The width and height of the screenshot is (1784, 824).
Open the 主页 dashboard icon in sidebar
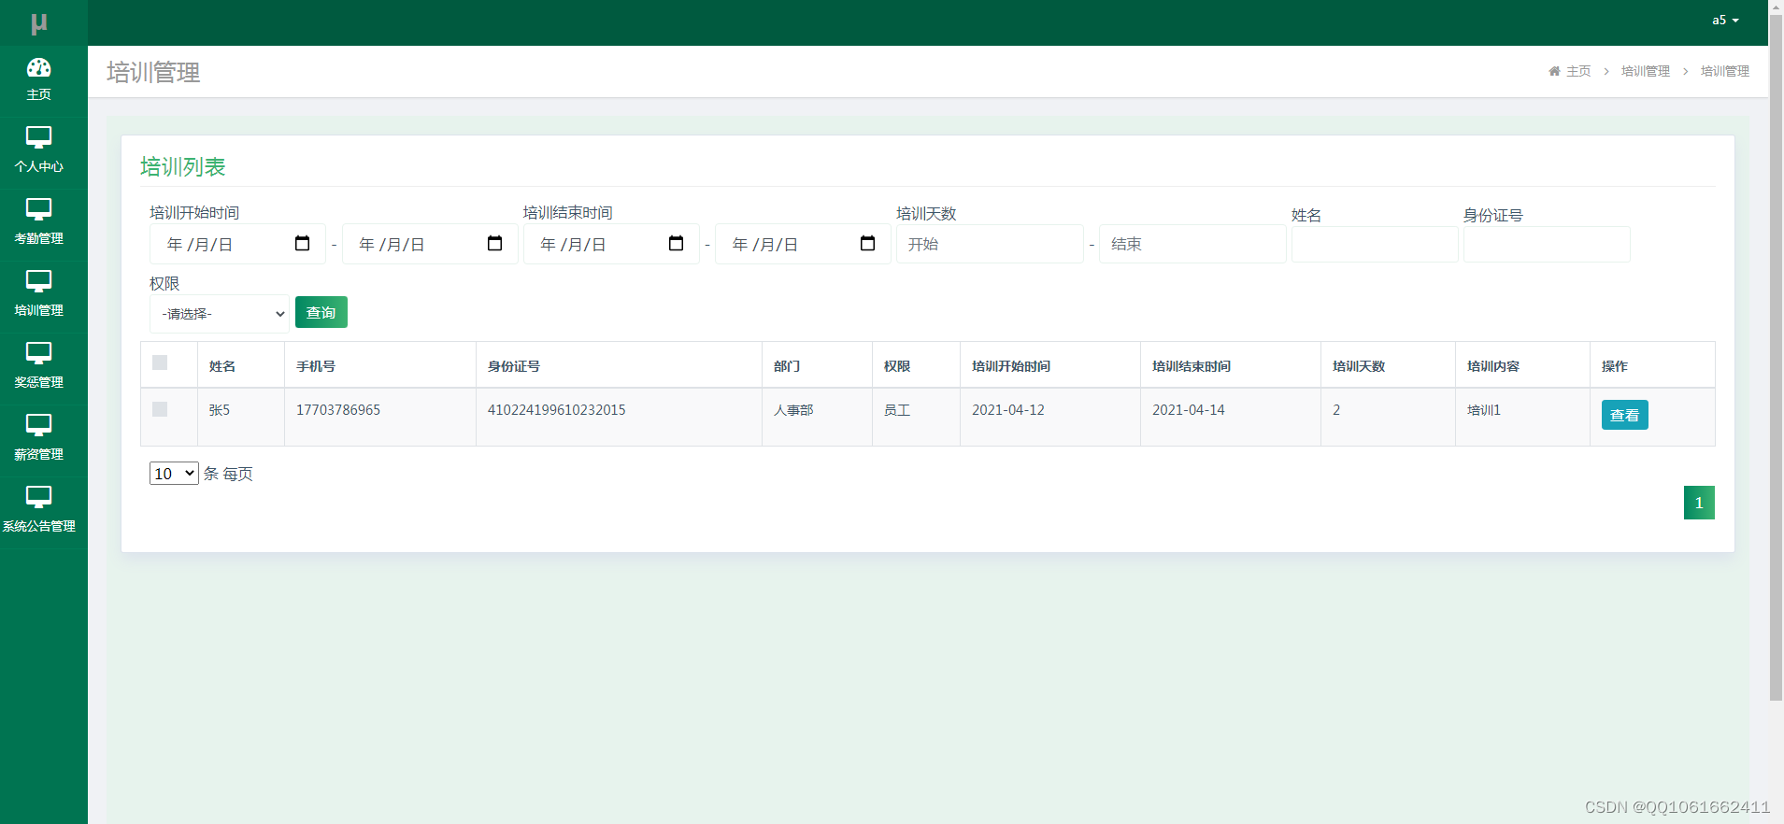[x=38, y=68]
